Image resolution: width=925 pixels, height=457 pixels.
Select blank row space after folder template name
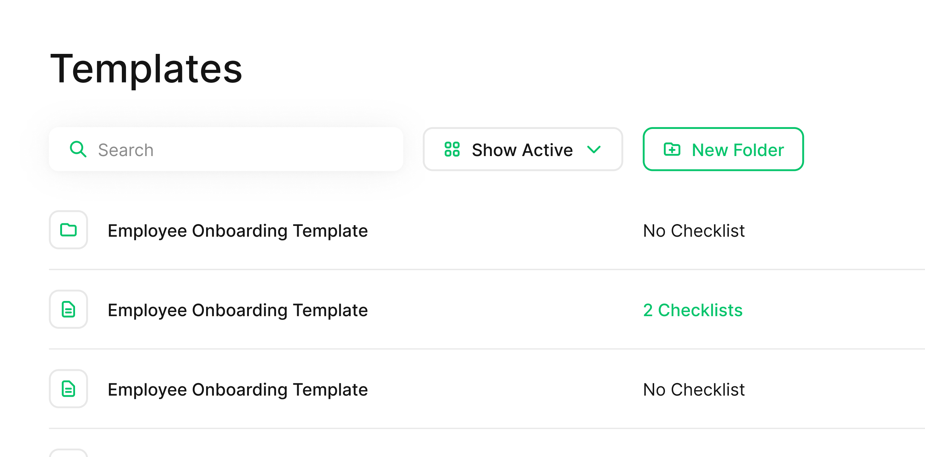click(x=502, y=231)
